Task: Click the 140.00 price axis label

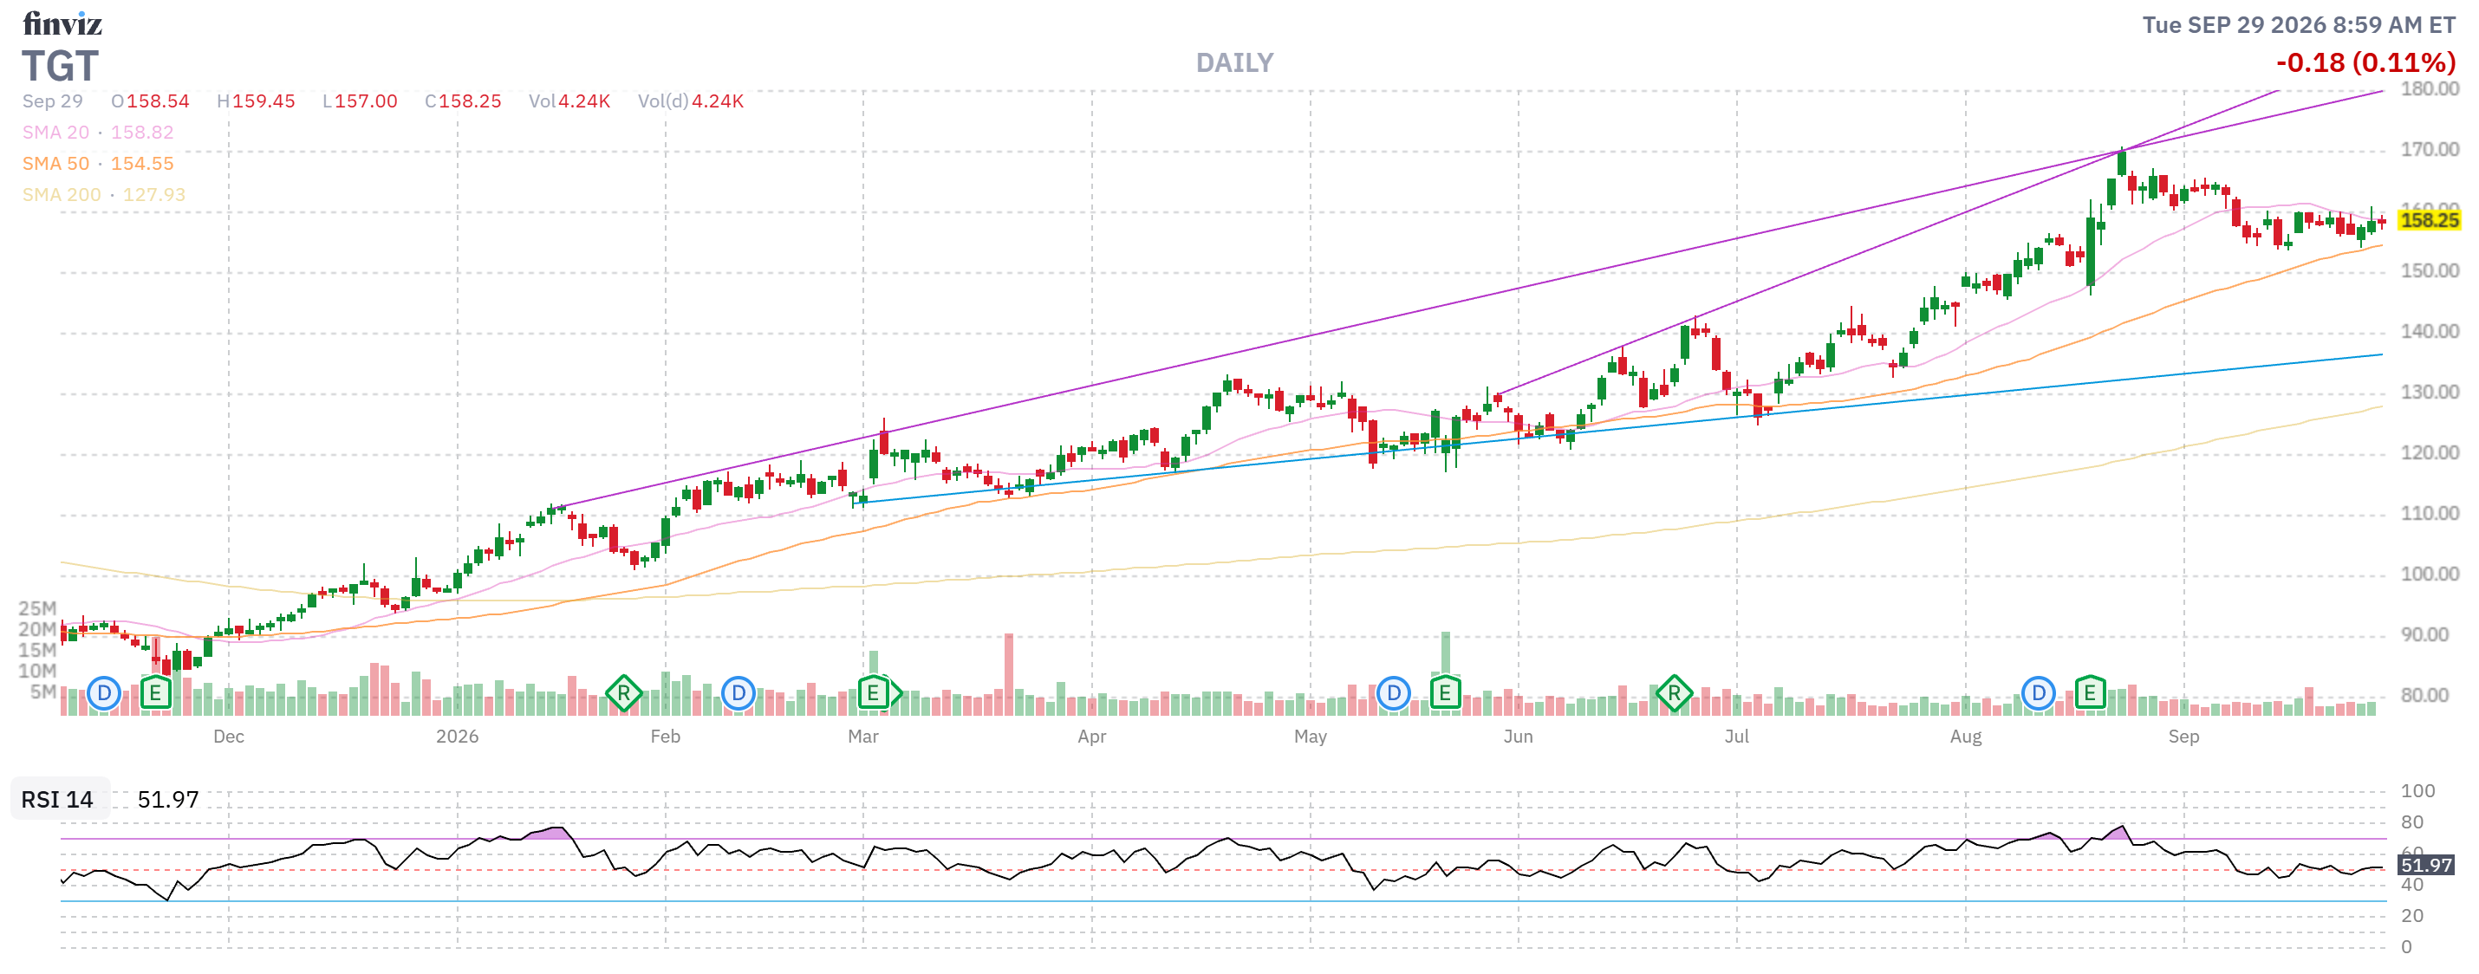Action: tap(2429, 331)
